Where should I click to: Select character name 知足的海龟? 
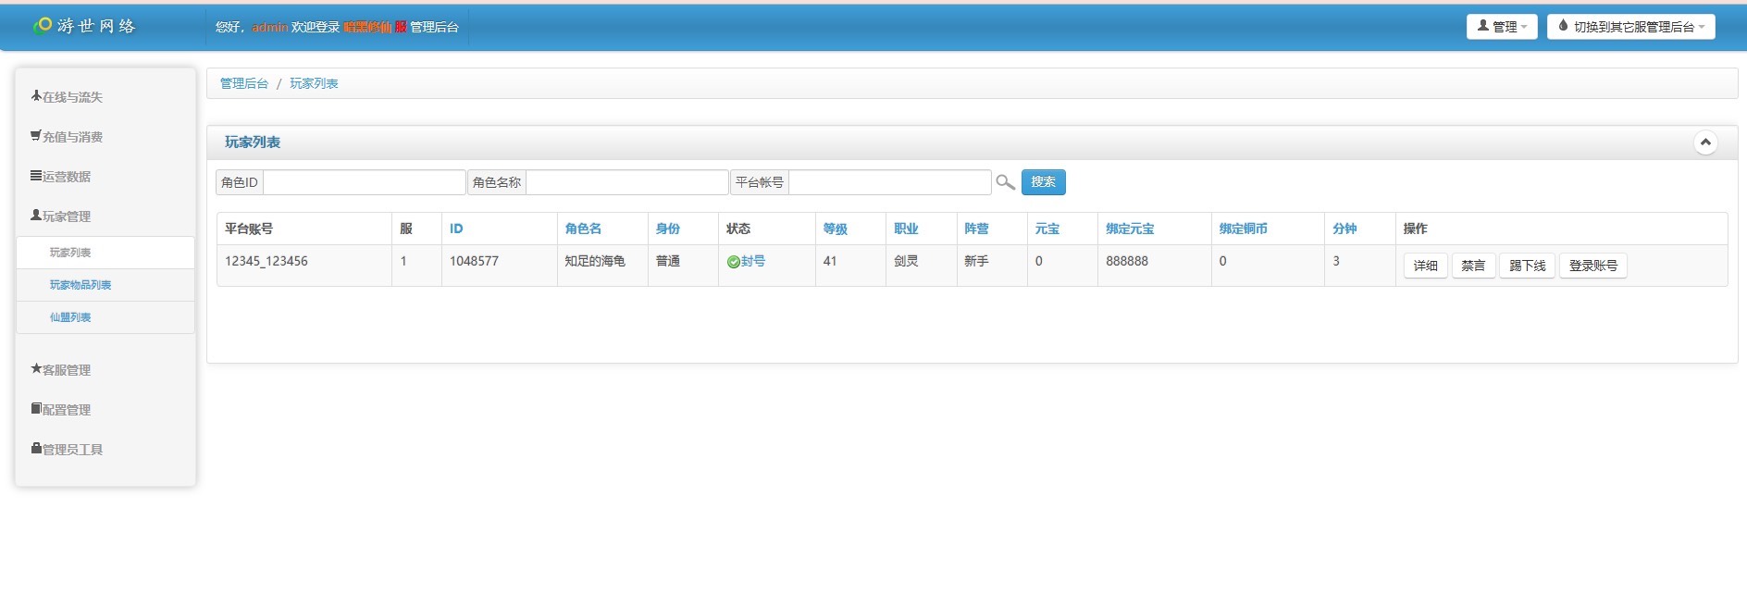595,261
